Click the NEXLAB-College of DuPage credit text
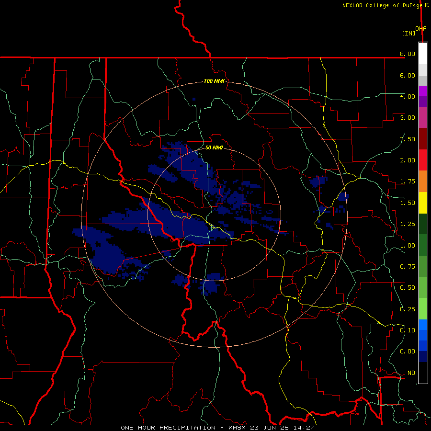The width and height of the screenshot is (431, 431). 382,5
